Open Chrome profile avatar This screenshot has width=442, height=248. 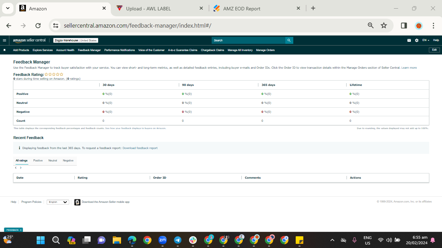[x=419, y=26]
